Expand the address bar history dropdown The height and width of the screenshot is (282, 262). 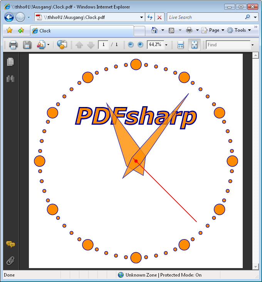click(141, 17)
